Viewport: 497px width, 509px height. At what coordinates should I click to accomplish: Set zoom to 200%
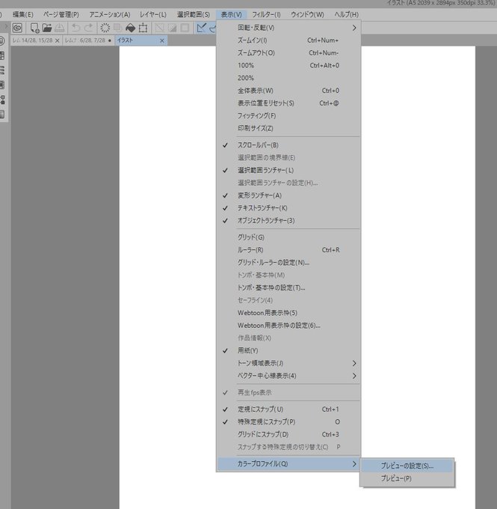tap(288, 78)
